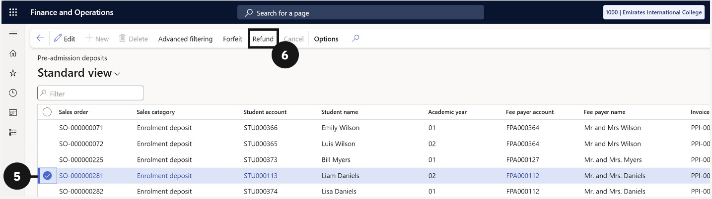Sort by Sales order column header
712x199 pixels.
[73, 112]
